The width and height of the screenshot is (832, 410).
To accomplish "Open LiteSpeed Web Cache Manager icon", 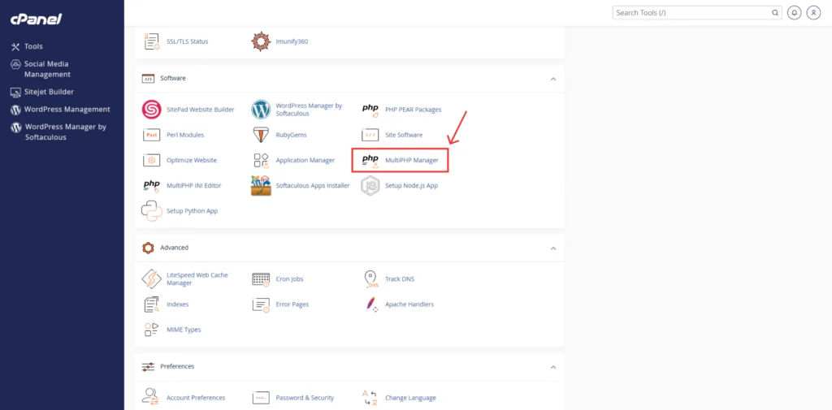I will [152, 279].
